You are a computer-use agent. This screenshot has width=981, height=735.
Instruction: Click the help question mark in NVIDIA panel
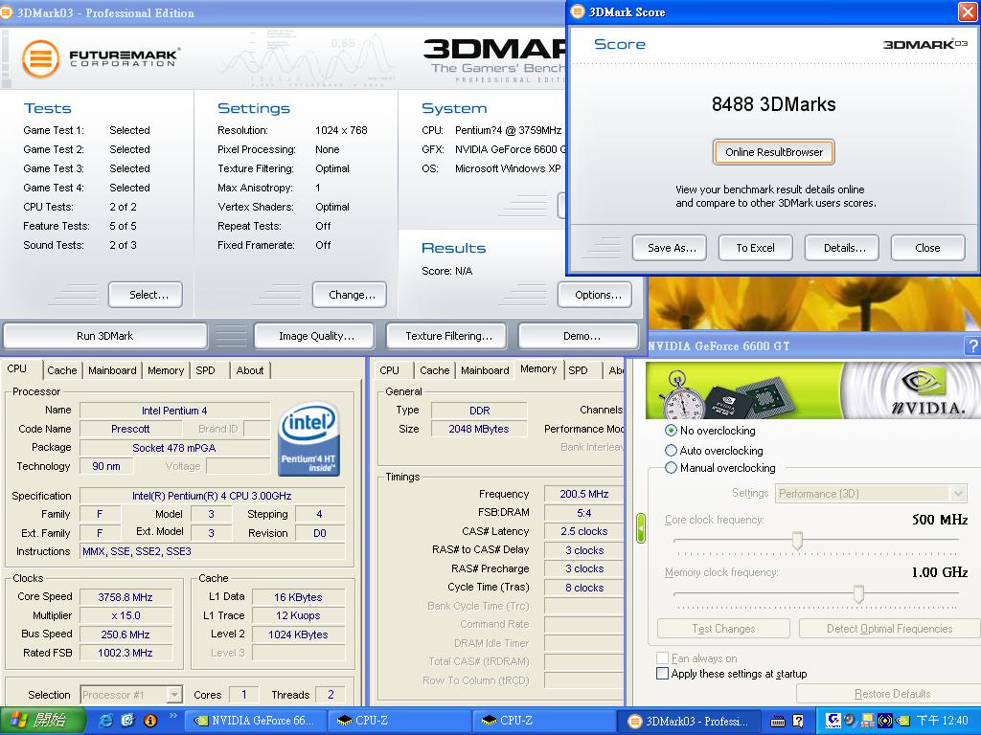tap(973, 345)
